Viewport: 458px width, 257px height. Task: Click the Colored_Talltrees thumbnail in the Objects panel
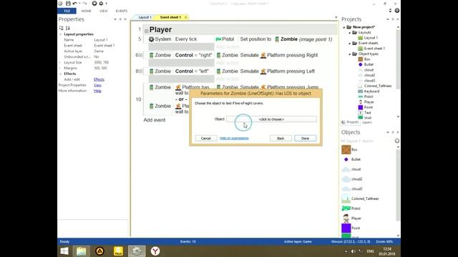(346, 198)
